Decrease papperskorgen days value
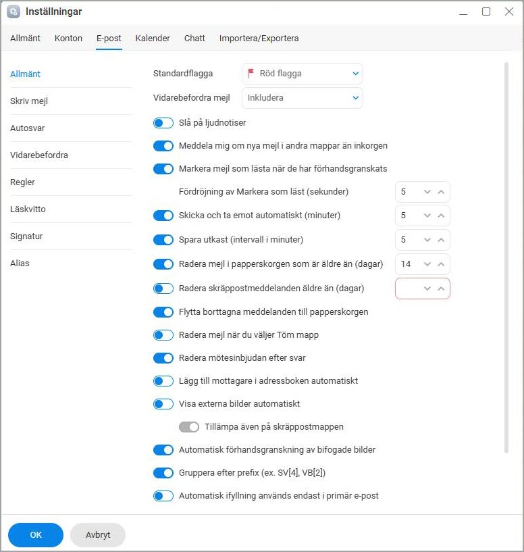This screenshot has height=552, width=524. pos(427,264)
